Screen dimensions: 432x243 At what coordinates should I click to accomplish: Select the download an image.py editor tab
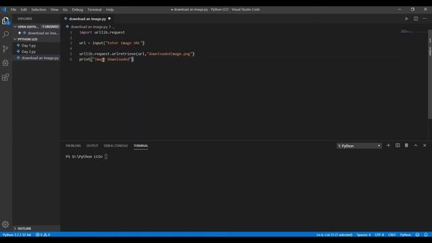pyautogui.click(x=87, y=19)
